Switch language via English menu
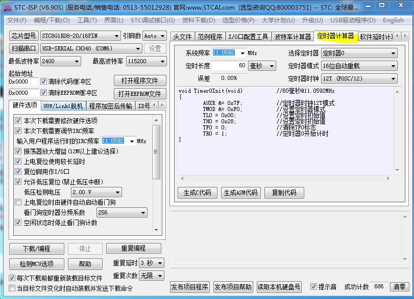The height and width of the screenshot is (299, 414). pos(393,20)
